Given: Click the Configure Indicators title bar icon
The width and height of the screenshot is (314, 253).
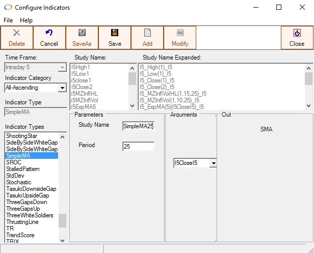Looking at the screenshot, I should (8, 8).
